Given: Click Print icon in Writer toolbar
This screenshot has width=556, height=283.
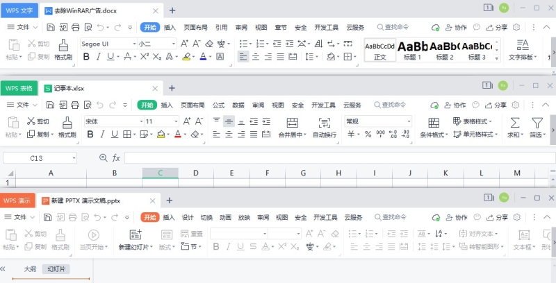Looking at the screenshot, I should coord(75,27).
